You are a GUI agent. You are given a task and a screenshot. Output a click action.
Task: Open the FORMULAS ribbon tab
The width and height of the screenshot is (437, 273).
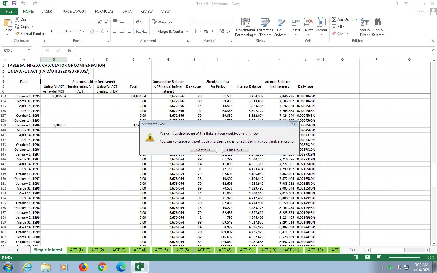[x=104, y=11]
